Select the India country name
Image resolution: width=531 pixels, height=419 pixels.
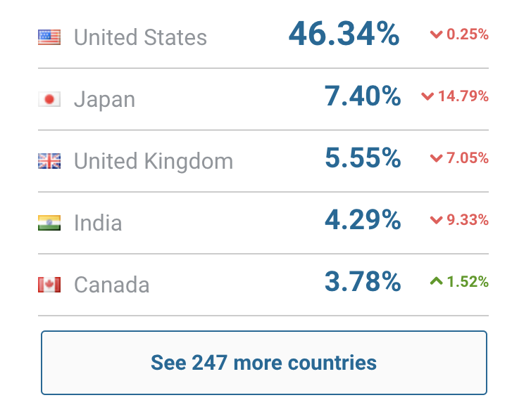[x=98, y=223]
